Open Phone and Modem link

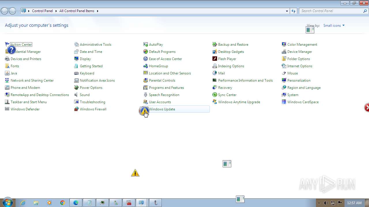25,88
